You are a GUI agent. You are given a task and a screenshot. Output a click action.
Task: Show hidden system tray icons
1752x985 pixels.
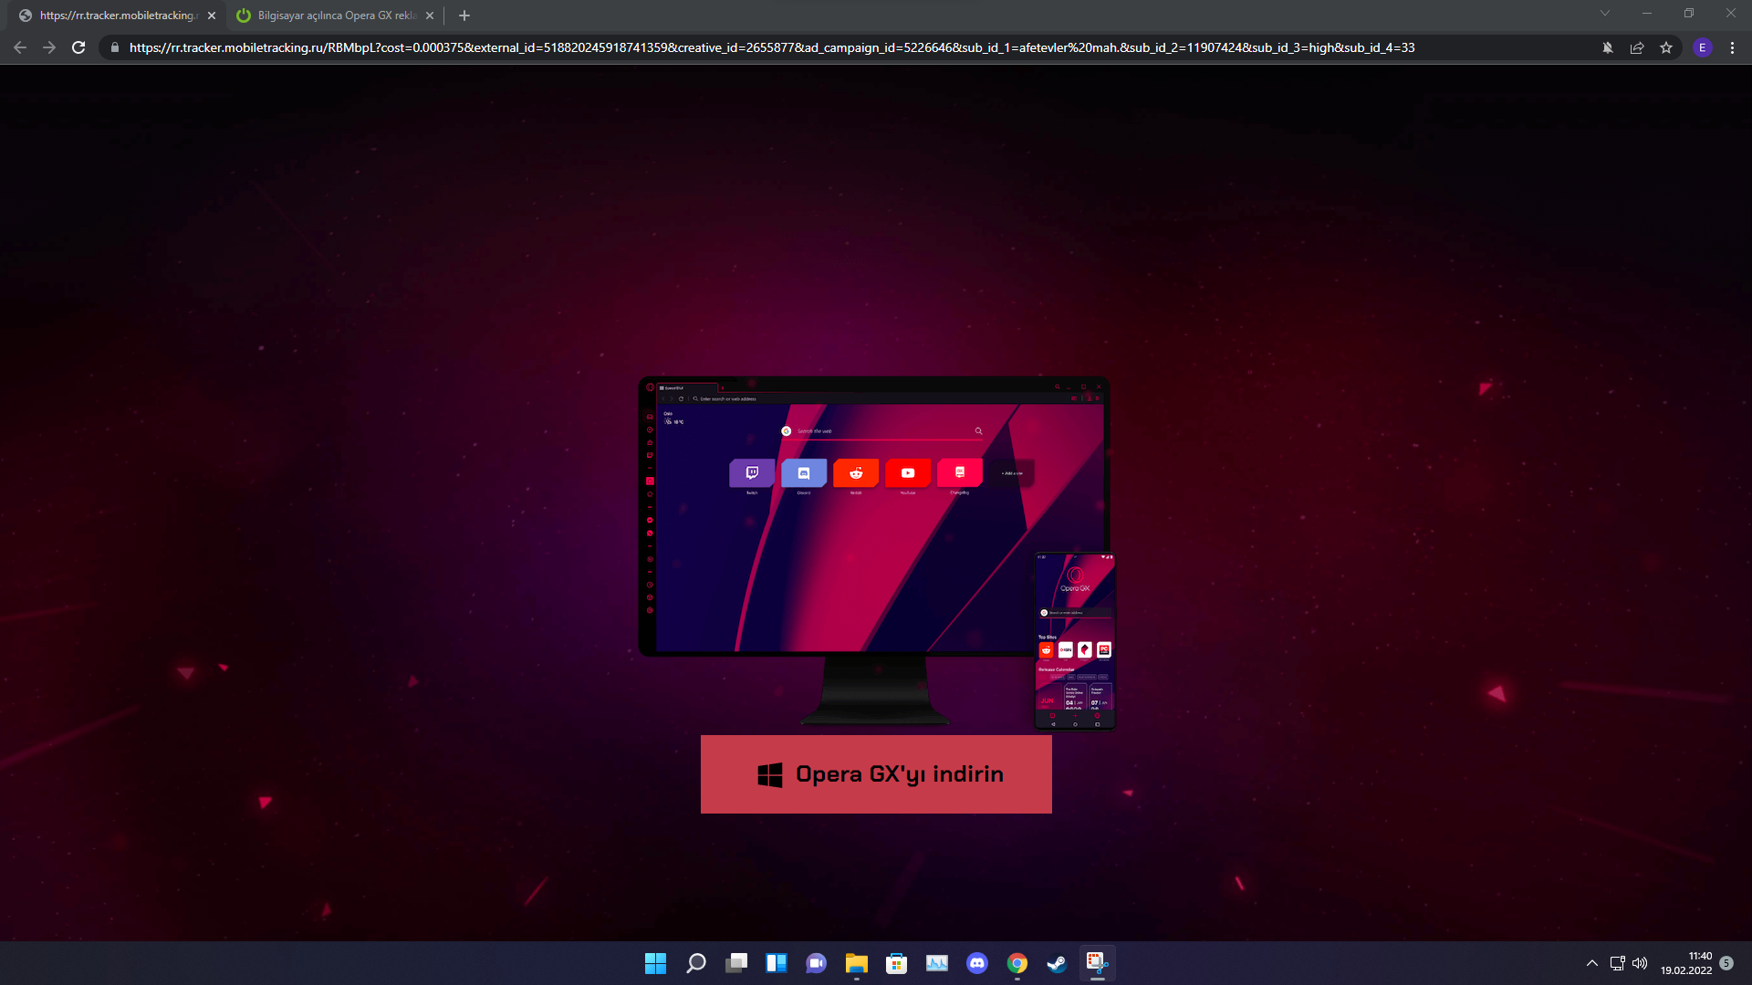(1592, 963)
